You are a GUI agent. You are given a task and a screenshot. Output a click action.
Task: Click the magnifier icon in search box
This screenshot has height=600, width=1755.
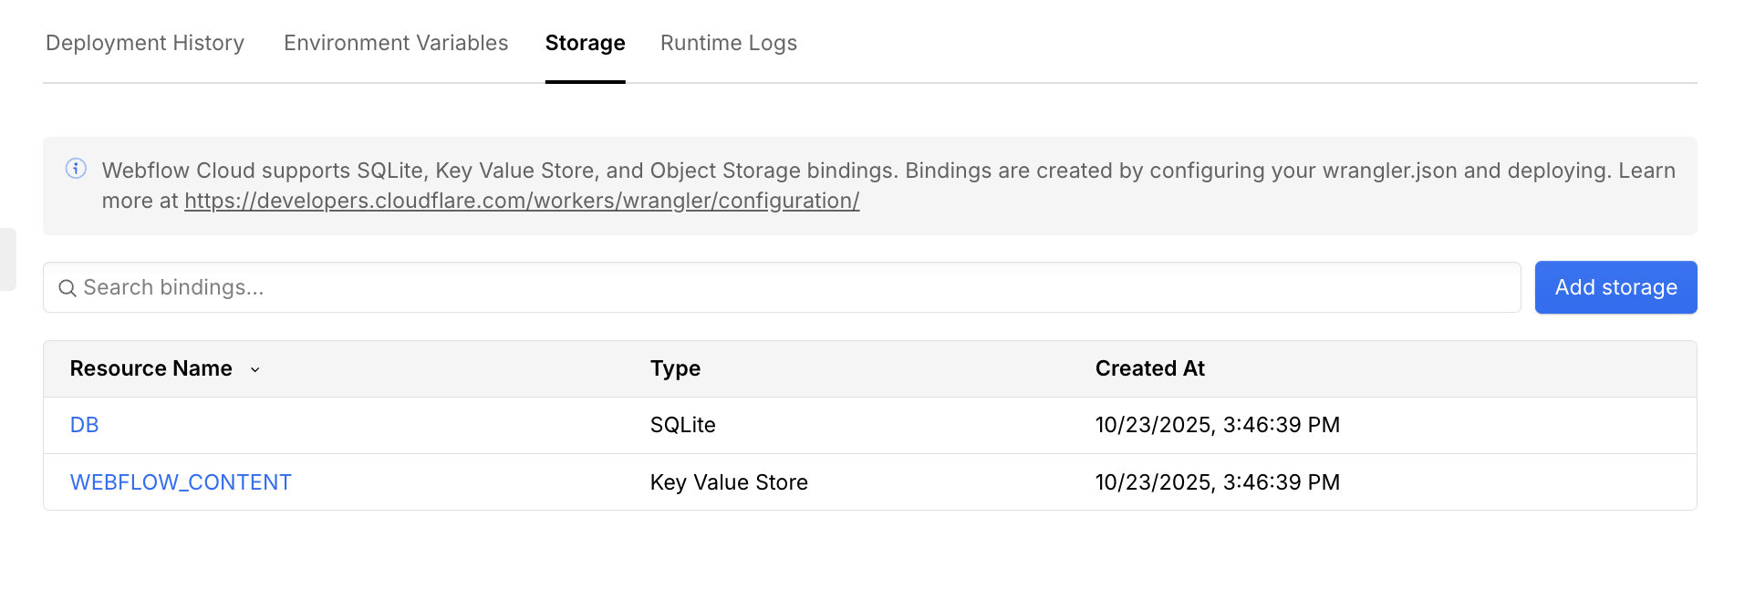67,288
